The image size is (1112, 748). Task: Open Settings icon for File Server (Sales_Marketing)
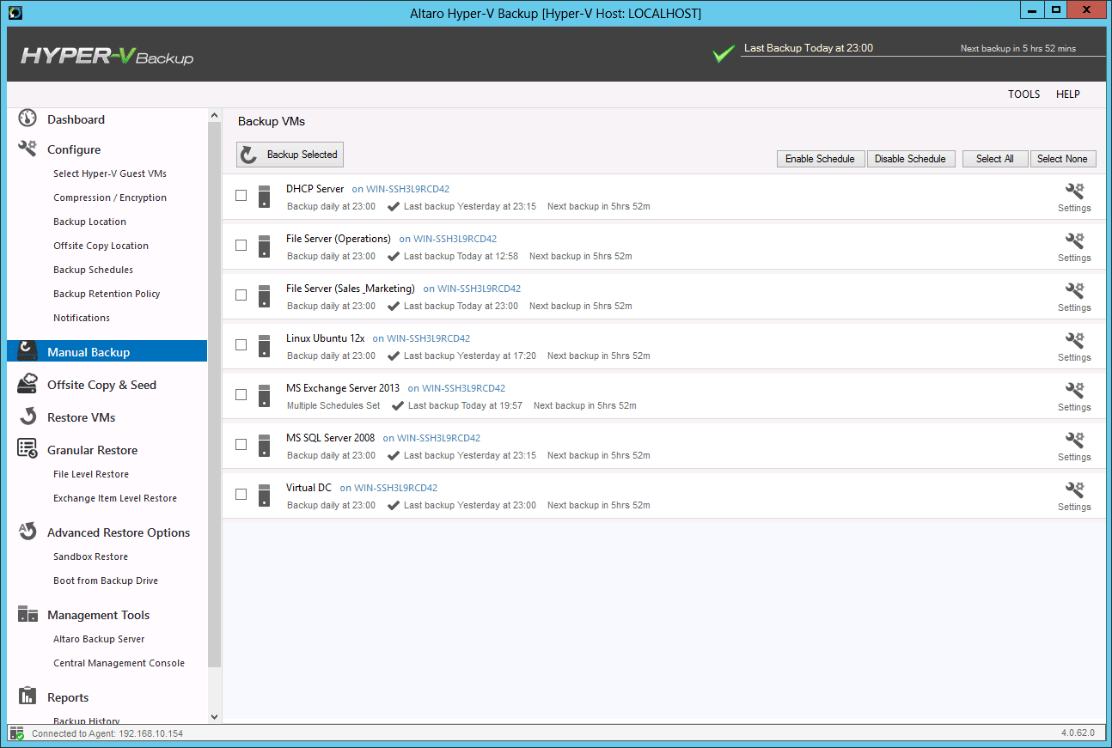click(1074, 290)
